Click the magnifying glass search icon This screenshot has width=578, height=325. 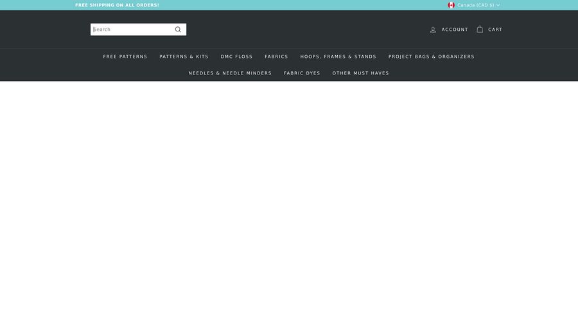[178, 30]
